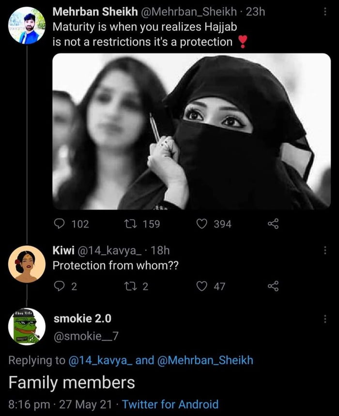
Task: Tap the 'Twitter for Android' source link
Action: pyautogui.click(x=170, y=404)
